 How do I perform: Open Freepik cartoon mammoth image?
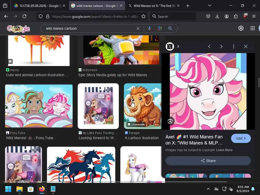pos(143,106)
